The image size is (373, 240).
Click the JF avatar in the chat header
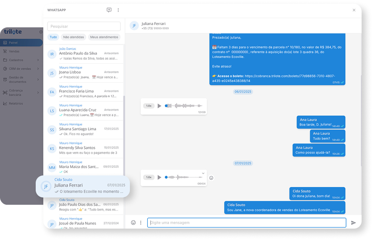point(134,25)
